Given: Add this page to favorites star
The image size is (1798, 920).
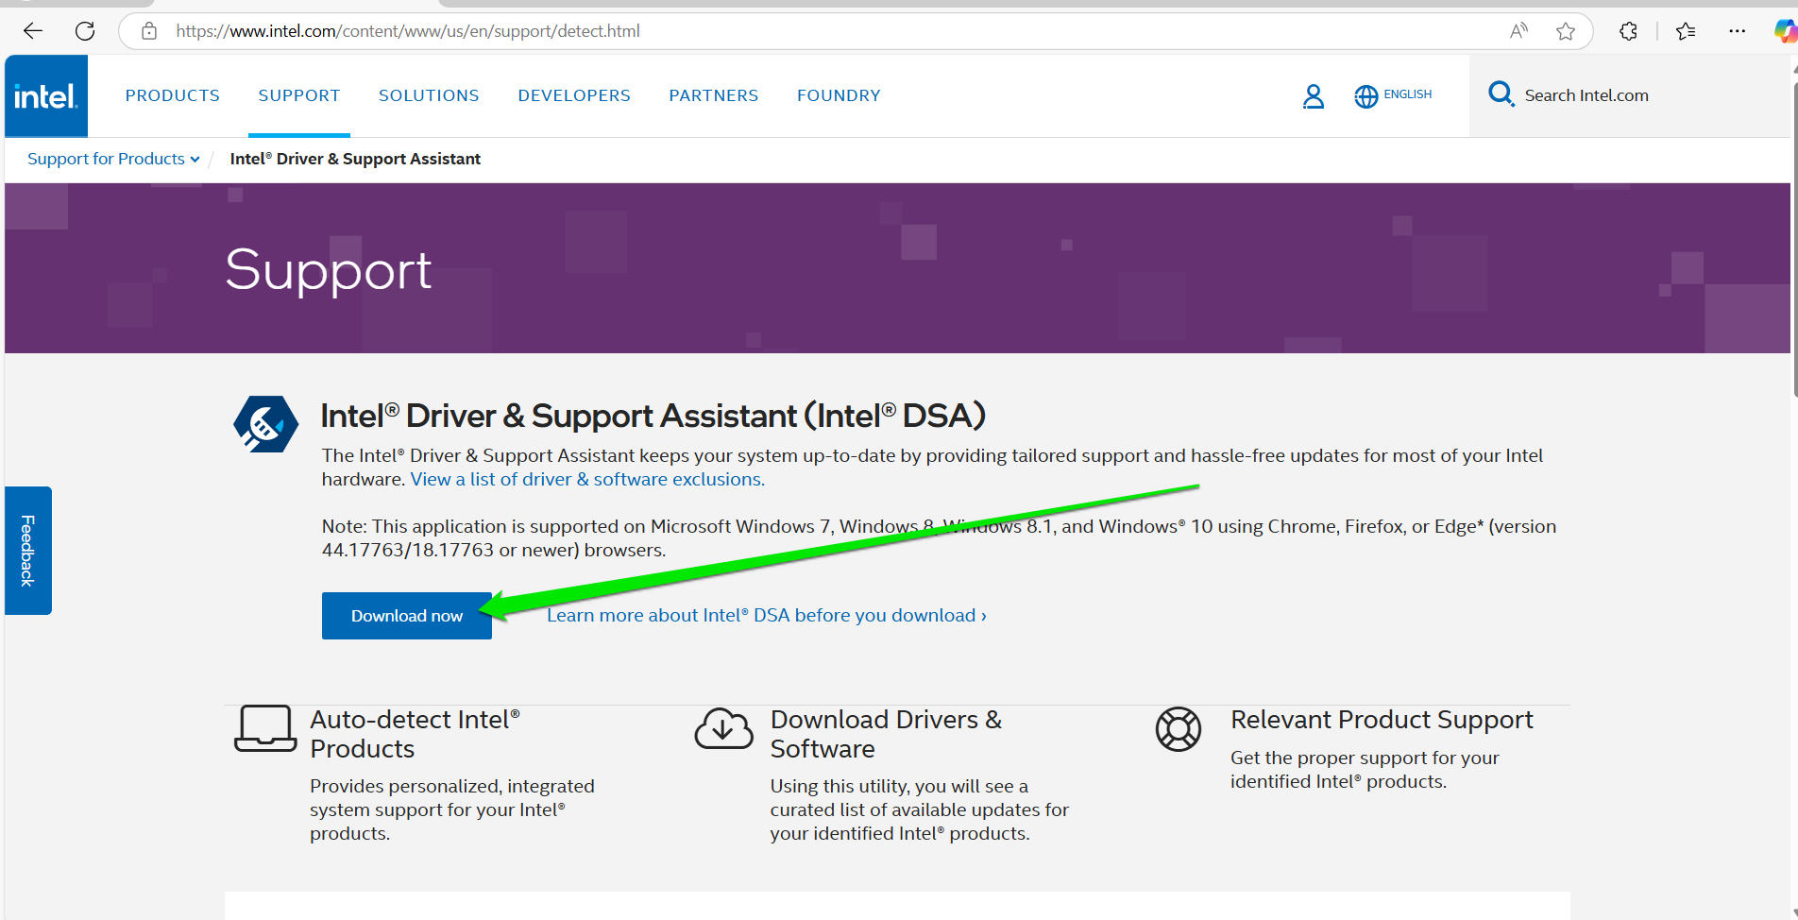Looking at the screenshot, I should [1566, 31].
